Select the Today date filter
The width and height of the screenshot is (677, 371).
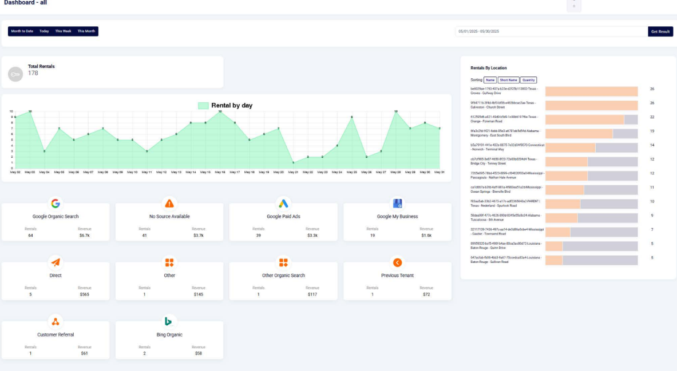pos(44,31)
